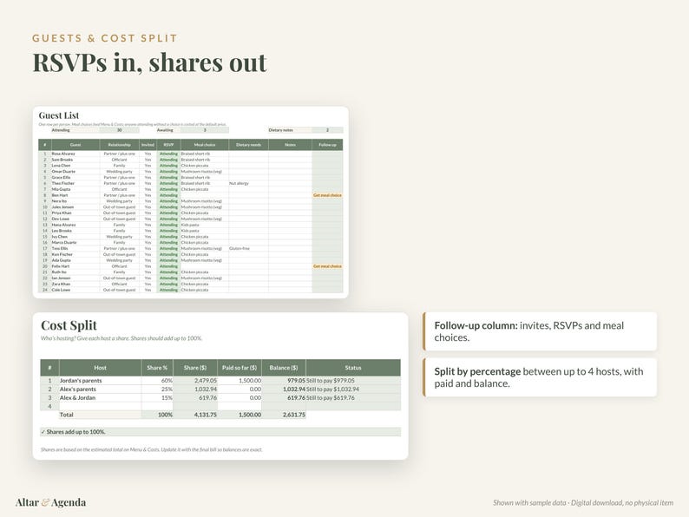The width and height of the screenshot is (689, 517).
Task: Click the 'Cost Split' title
Action: click(69, 325)
